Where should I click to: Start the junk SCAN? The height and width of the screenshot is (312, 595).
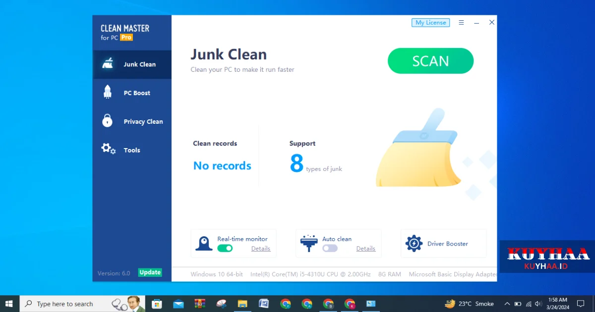pos(430,61)
